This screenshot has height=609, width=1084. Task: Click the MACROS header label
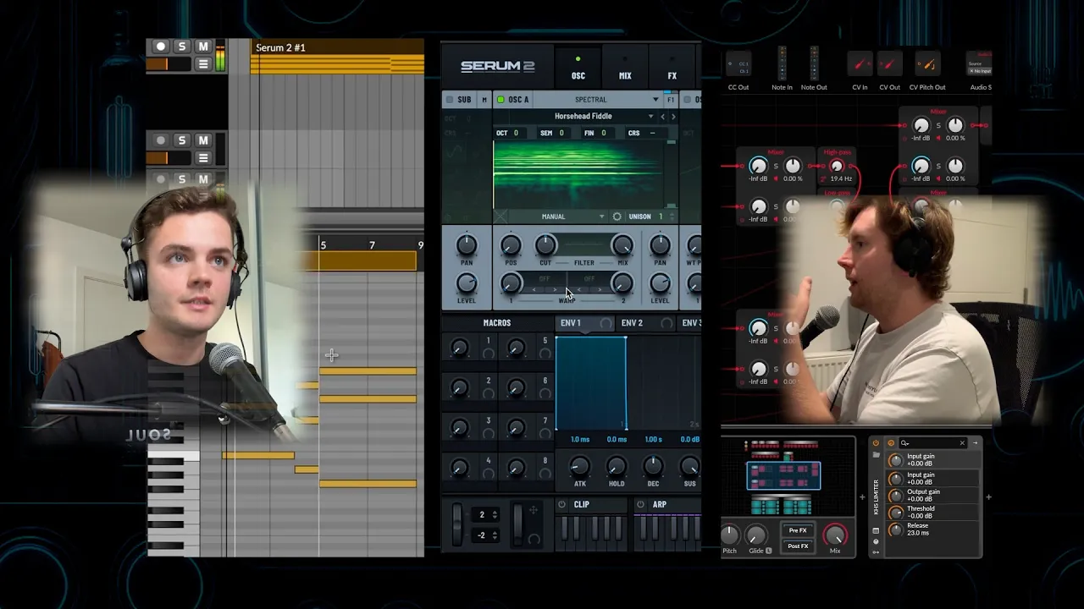(497, 323)
